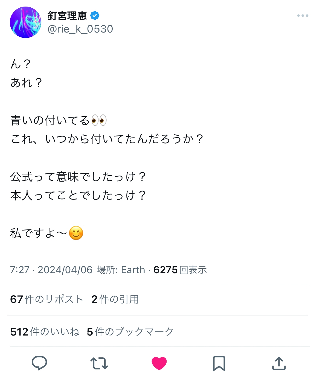Viewport: 314px width, 379px height.
Task: Open the 512件のいいね likes list
Action: click(45, 332)
